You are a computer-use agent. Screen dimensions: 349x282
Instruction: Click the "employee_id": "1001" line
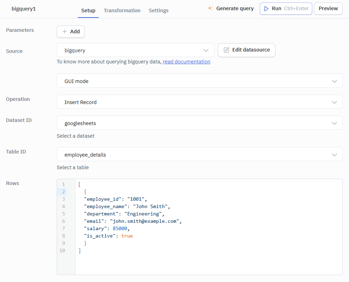point(115,199)
